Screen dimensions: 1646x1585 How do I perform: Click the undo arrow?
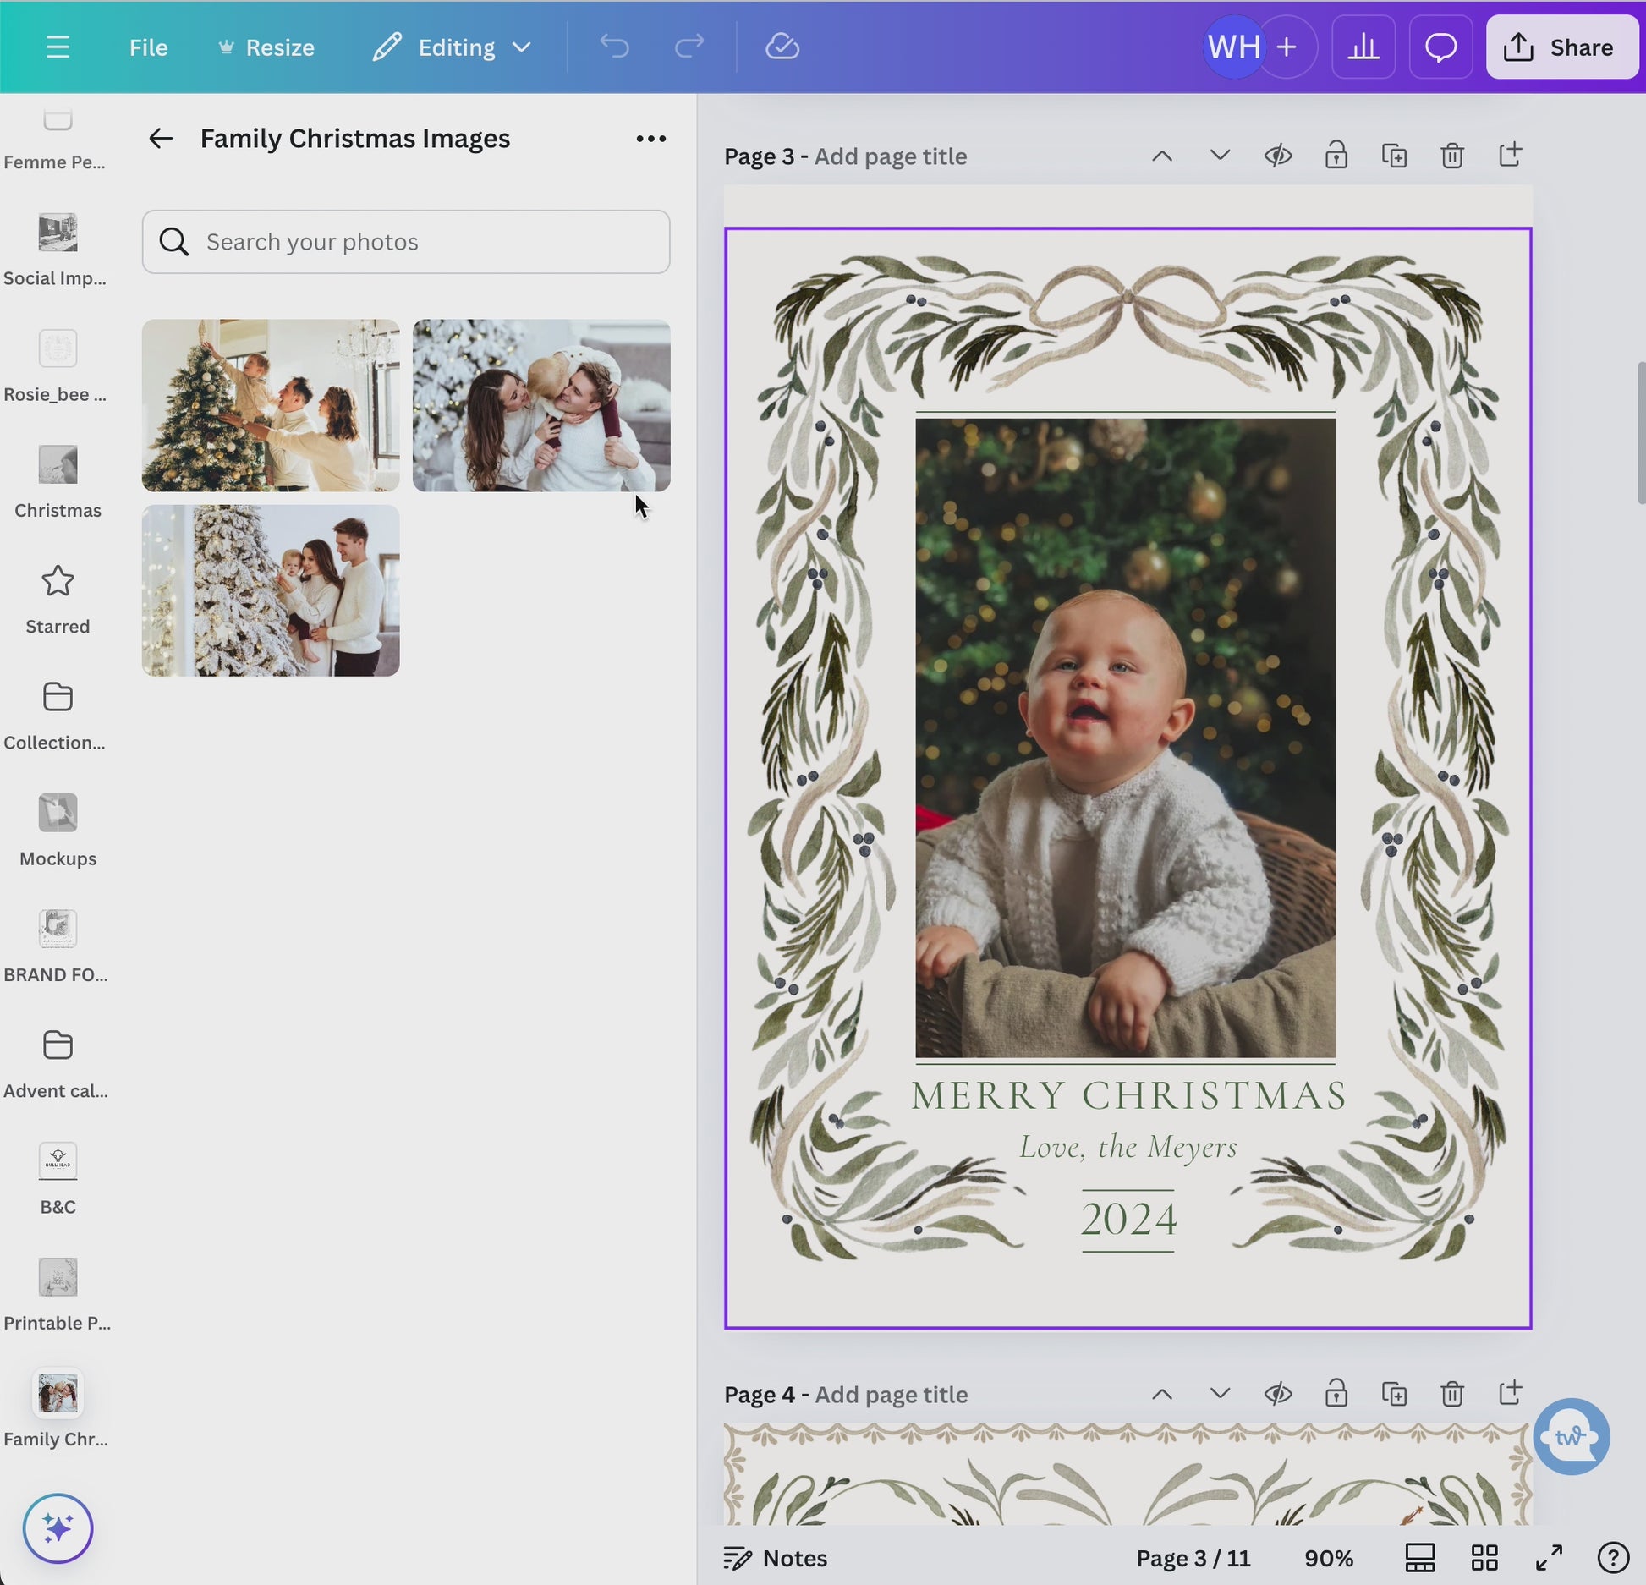click(614, 47)
